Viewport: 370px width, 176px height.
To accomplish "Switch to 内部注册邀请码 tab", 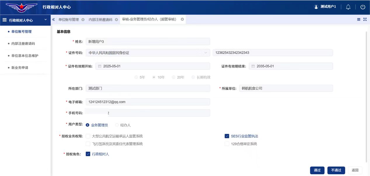I will coord(100,20).
